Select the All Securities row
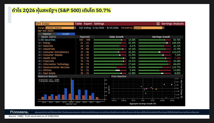Viewport: 214px width, 123px height. pos(48,40)
